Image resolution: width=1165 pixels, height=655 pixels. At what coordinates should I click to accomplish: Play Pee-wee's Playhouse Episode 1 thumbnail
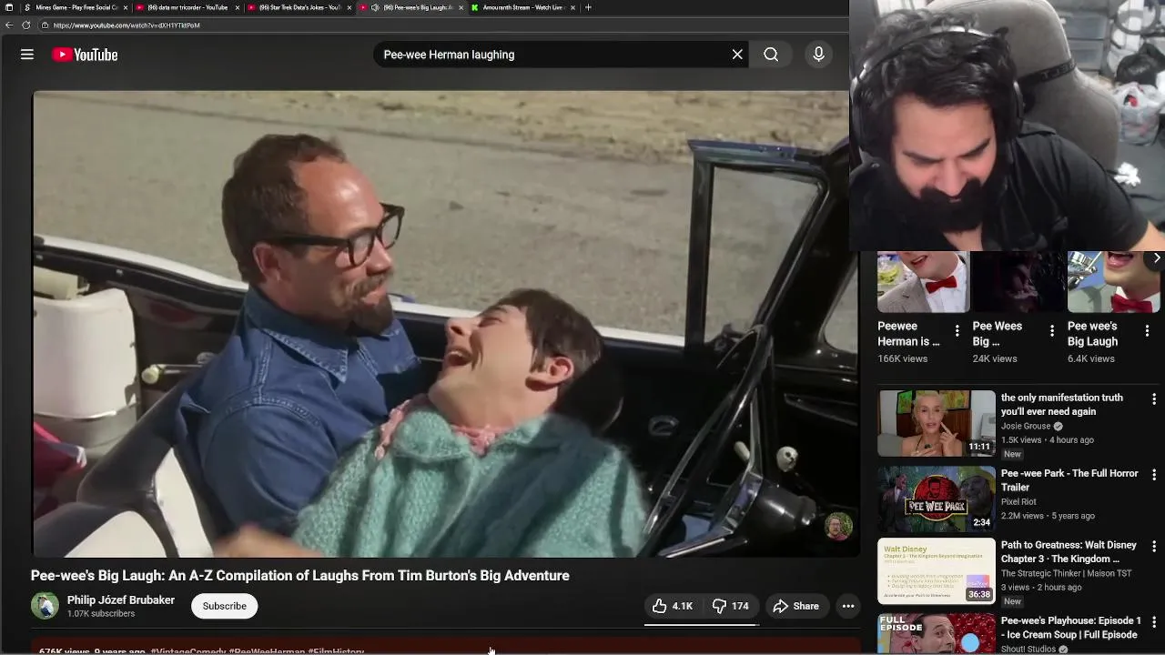tap(937, 634)
